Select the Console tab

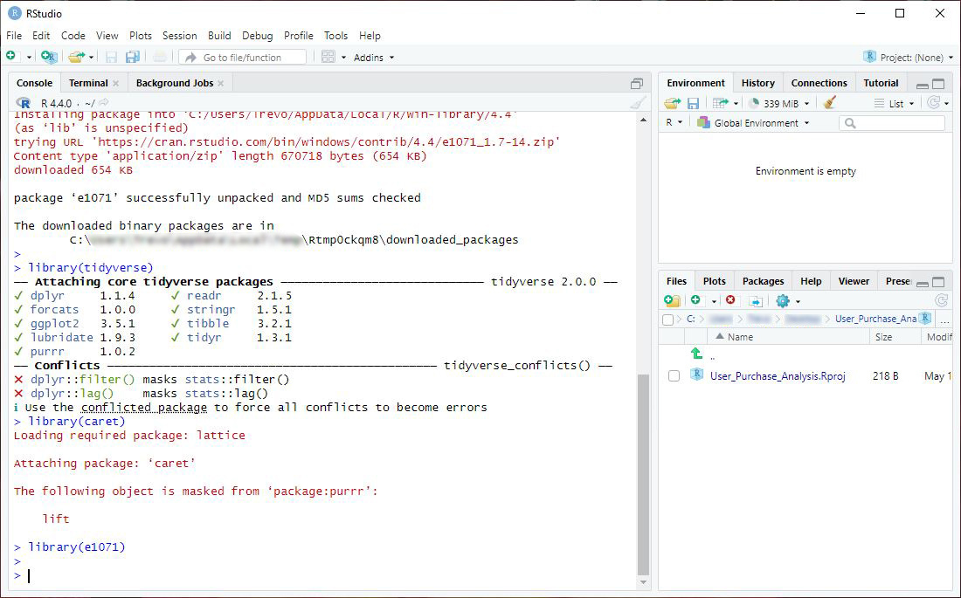(34, 83)
